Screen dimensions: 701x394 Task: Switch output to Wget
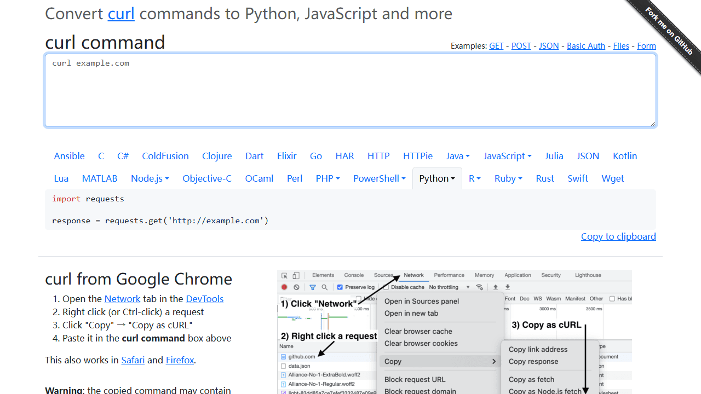click(613, 178)
